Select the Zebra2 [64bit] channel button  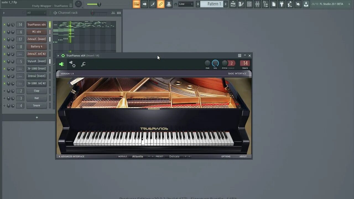click(x=37, y=76)
